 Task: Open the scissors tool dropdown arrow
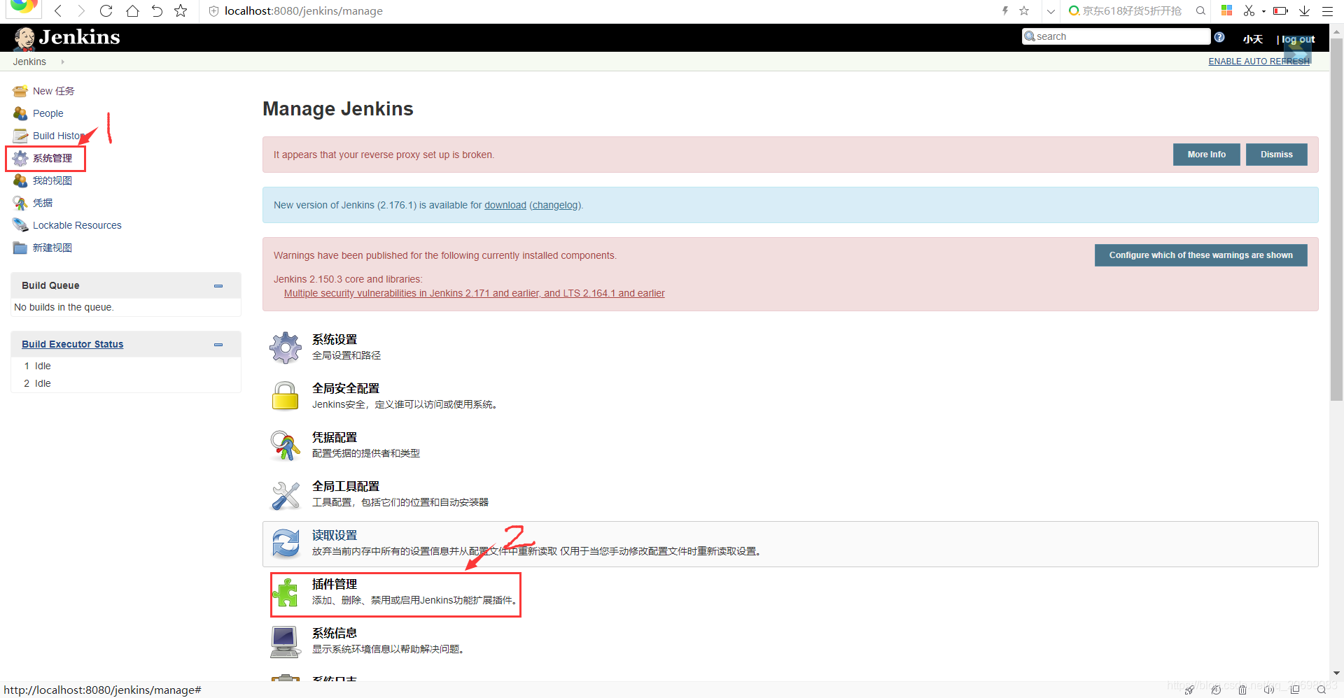pyautogui.click(x=1263, y=10)
